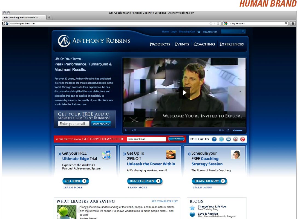Click the newsletter Enter Your Email field
This screenshot has height=219, width=300.
pos(146,139)
